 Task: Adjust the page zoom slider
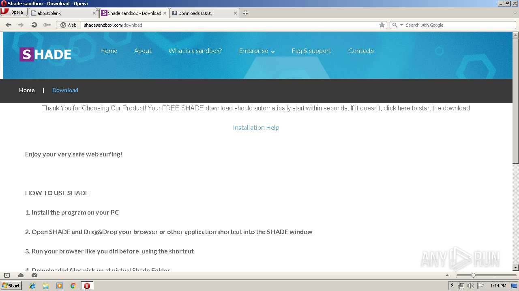coord(473,275)
